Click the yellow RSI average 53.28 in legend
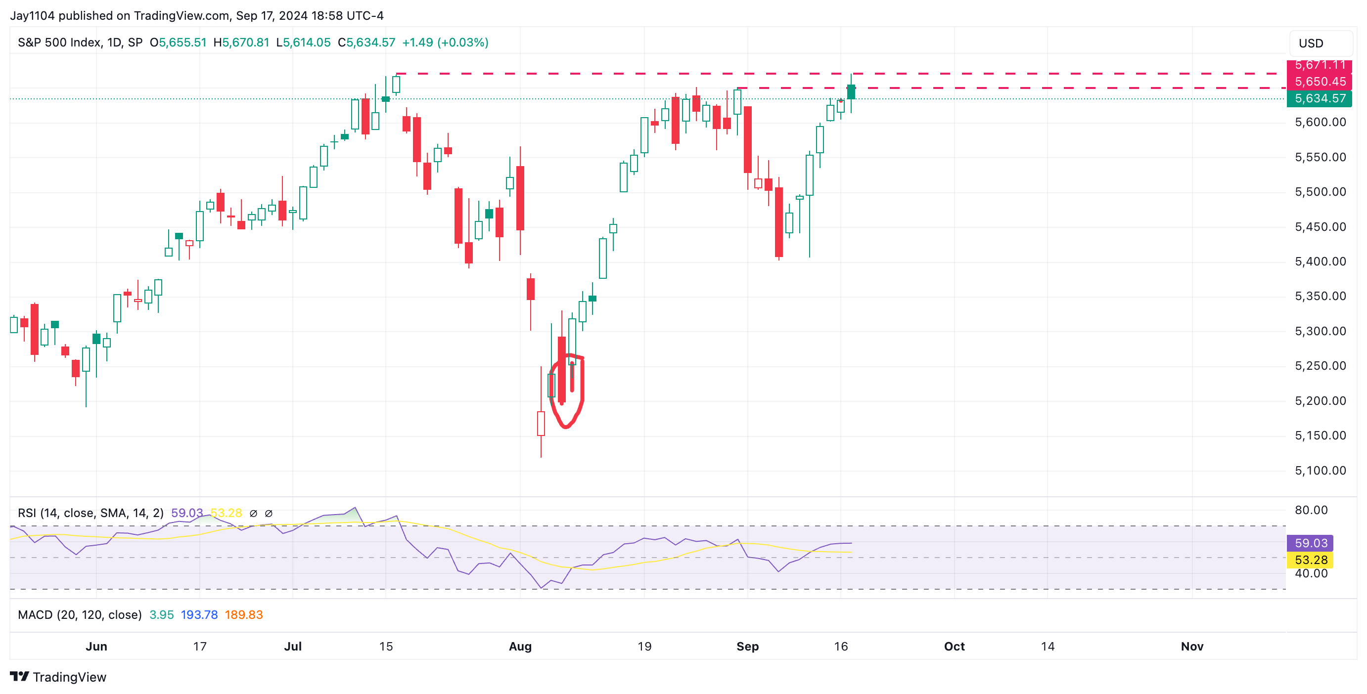This screenshot has width=1367, height=694. (226, 513)
